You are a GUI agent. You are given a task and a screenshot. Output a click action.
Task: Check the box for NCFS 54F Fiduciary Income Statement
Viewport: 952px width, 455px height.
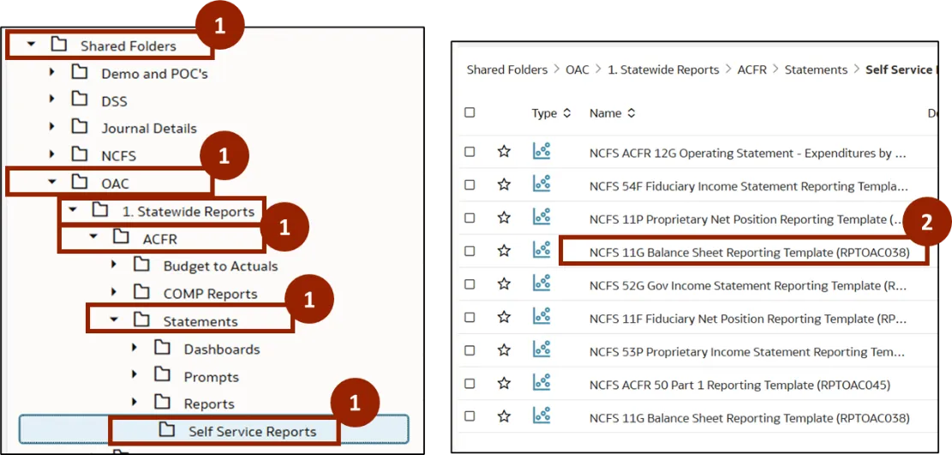470,185
